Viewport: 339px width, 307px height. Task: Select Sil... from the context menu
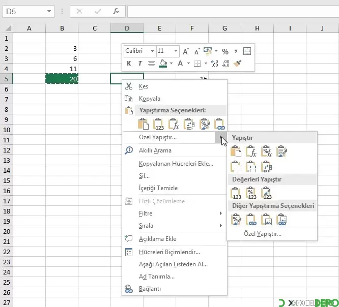click(175, 176)
